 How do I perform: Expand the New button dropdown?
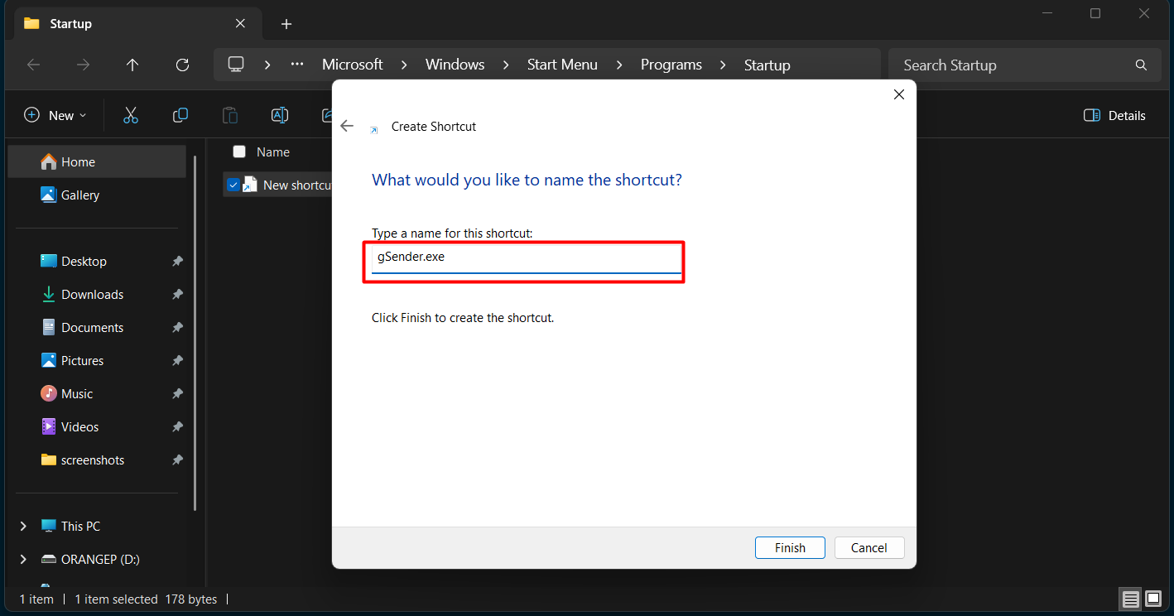83,115
